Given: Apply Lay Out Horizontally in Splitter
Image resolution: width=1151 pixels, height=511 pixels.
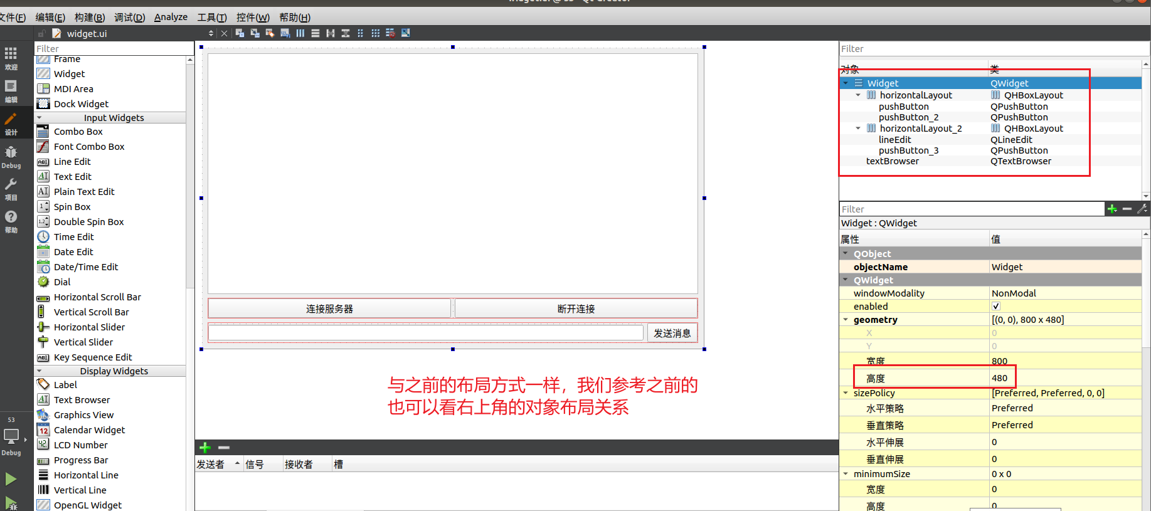Looking at the screenshot, I should (331, 33).
